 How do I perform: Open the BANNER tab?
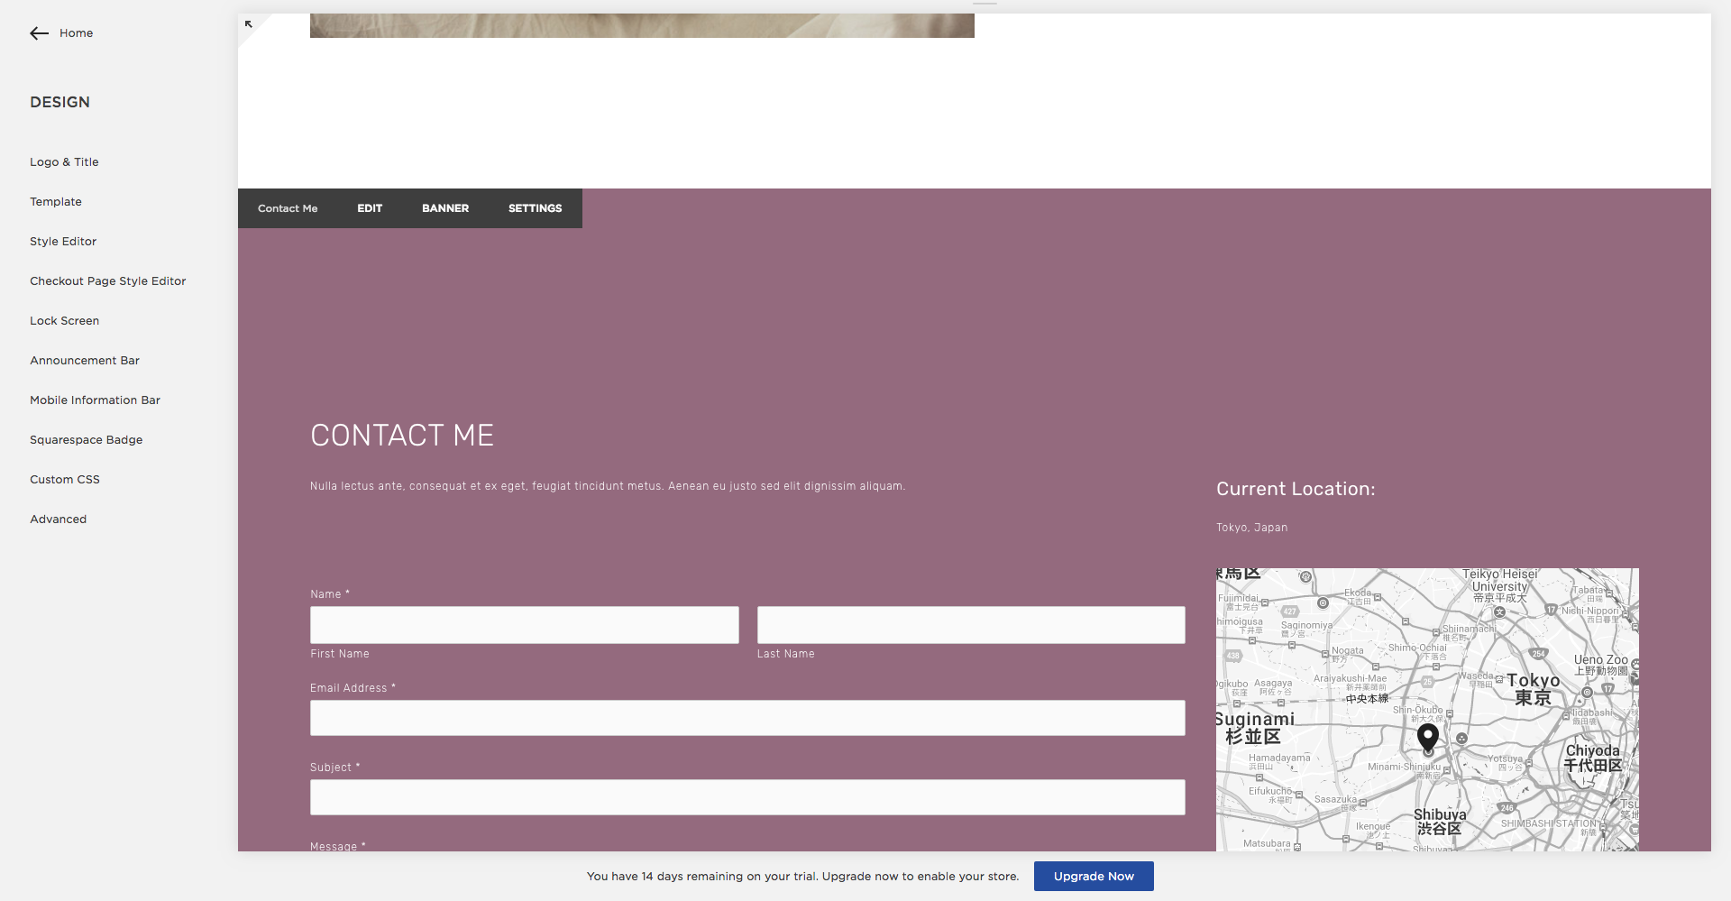tap(444, 208)
